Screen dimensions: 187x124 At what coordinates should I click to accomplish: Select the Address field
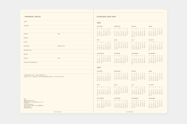pos(56,27)
